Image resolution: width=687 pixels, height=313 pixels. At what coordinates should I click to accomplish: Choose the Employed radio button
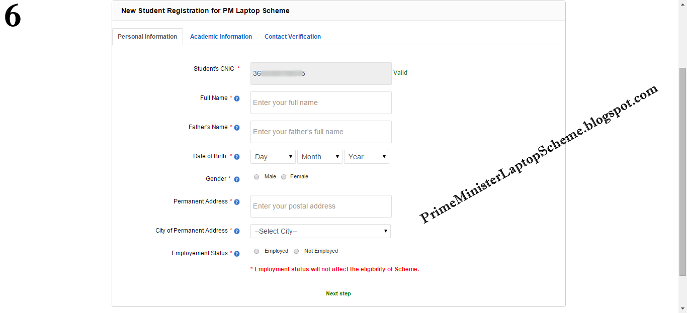(x=256, y=251)
